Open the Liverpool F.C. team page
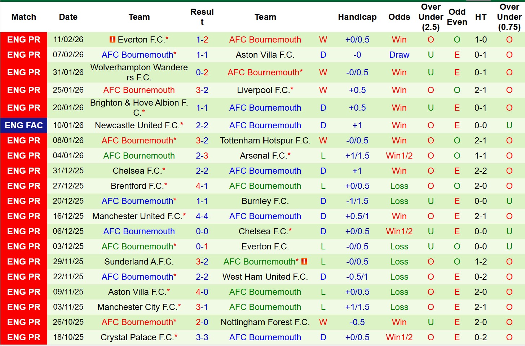This screenshot has height=346, width=525. click(x=263, y=90)
